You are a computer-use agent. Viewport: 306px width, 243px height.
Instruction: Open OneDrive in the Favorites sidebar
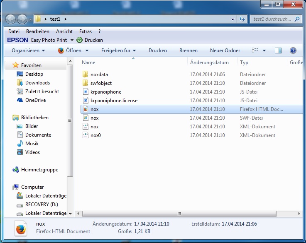click(35, 100)
